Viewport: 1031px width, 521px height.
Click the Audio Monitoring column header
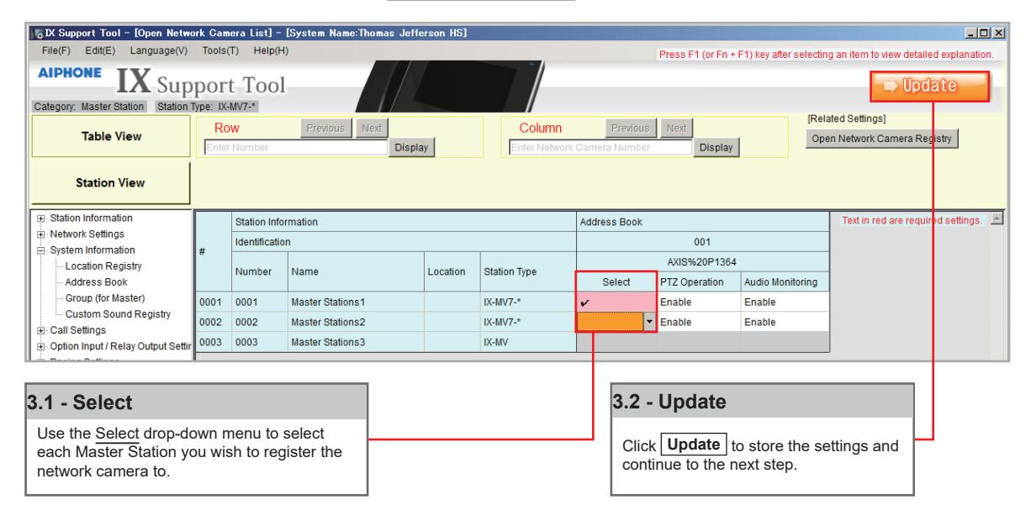(785, 281)
